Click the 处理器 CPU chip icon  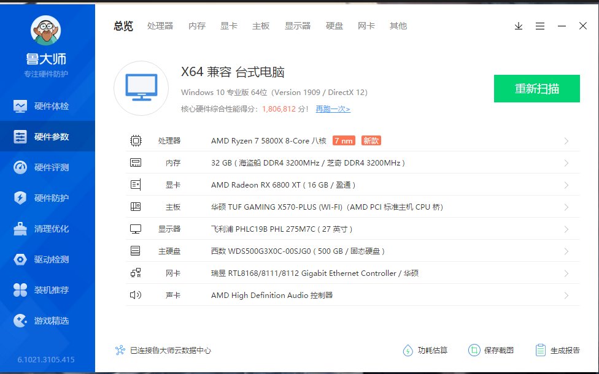[136, 141]
